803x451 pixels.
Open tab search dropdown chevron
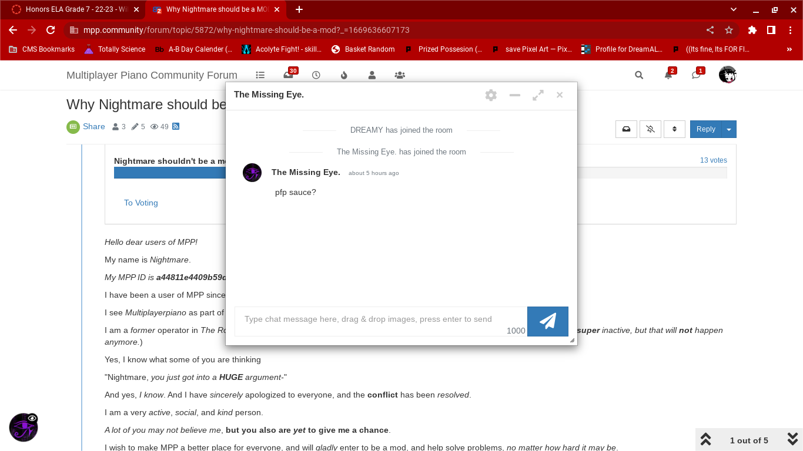pyautogui.click(x=734, y=9)
